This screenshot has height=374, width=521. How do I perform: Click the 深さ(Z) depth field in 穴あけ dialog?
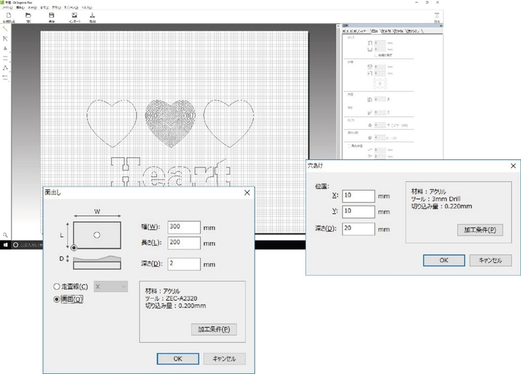point(357,229)
